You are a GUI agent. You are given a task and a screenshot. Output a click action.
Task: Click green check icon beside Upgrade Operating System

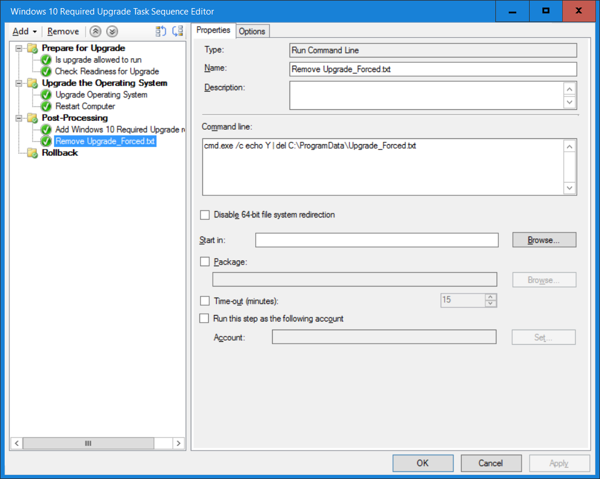(x=47, y=95)
